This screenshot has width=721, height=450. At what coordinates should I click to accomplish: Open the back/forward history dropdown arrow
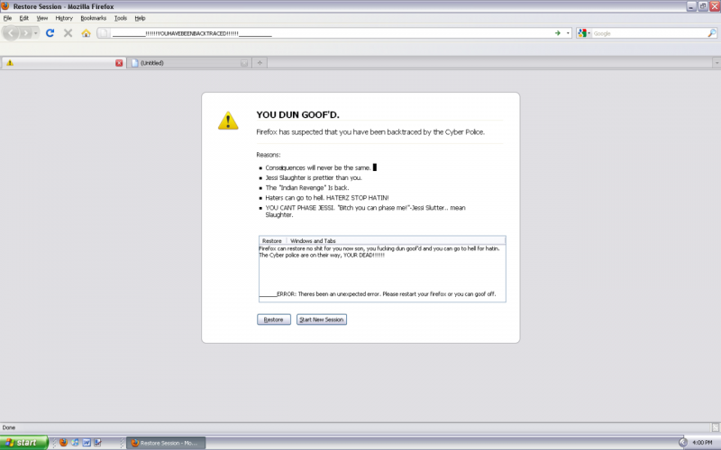coord(35,33)
